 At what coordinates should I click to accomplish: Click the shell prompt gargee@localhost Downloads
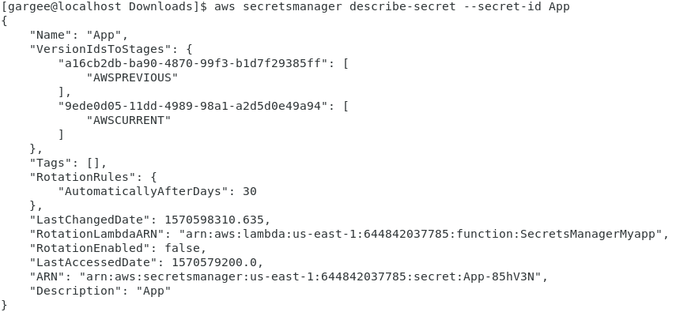104,6
